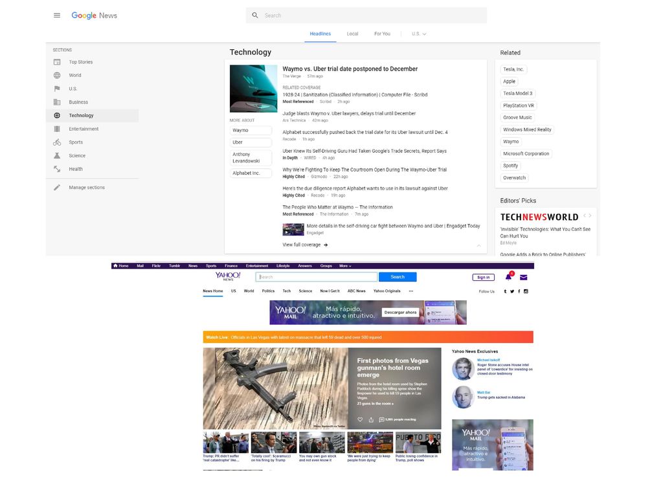Click the arrow icon beside View full coverage
The image size is (663, 497).
326,245
